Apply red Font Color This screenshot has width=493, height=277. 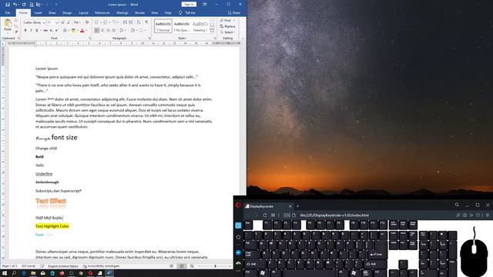[82, 31]
